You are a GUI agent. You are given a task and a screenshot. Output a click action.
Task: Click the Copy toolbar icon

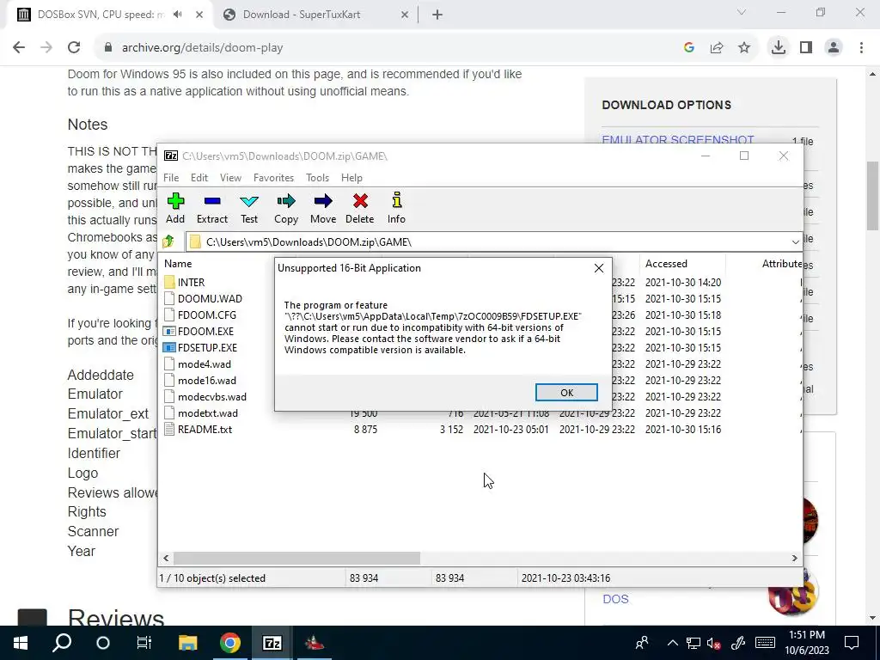286,208
